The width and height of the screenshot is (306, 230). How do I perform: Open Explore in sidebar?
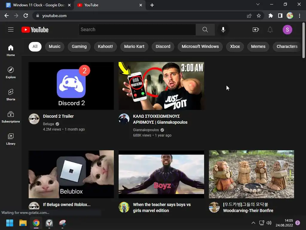pyautogui.click(x=11, y=72)
